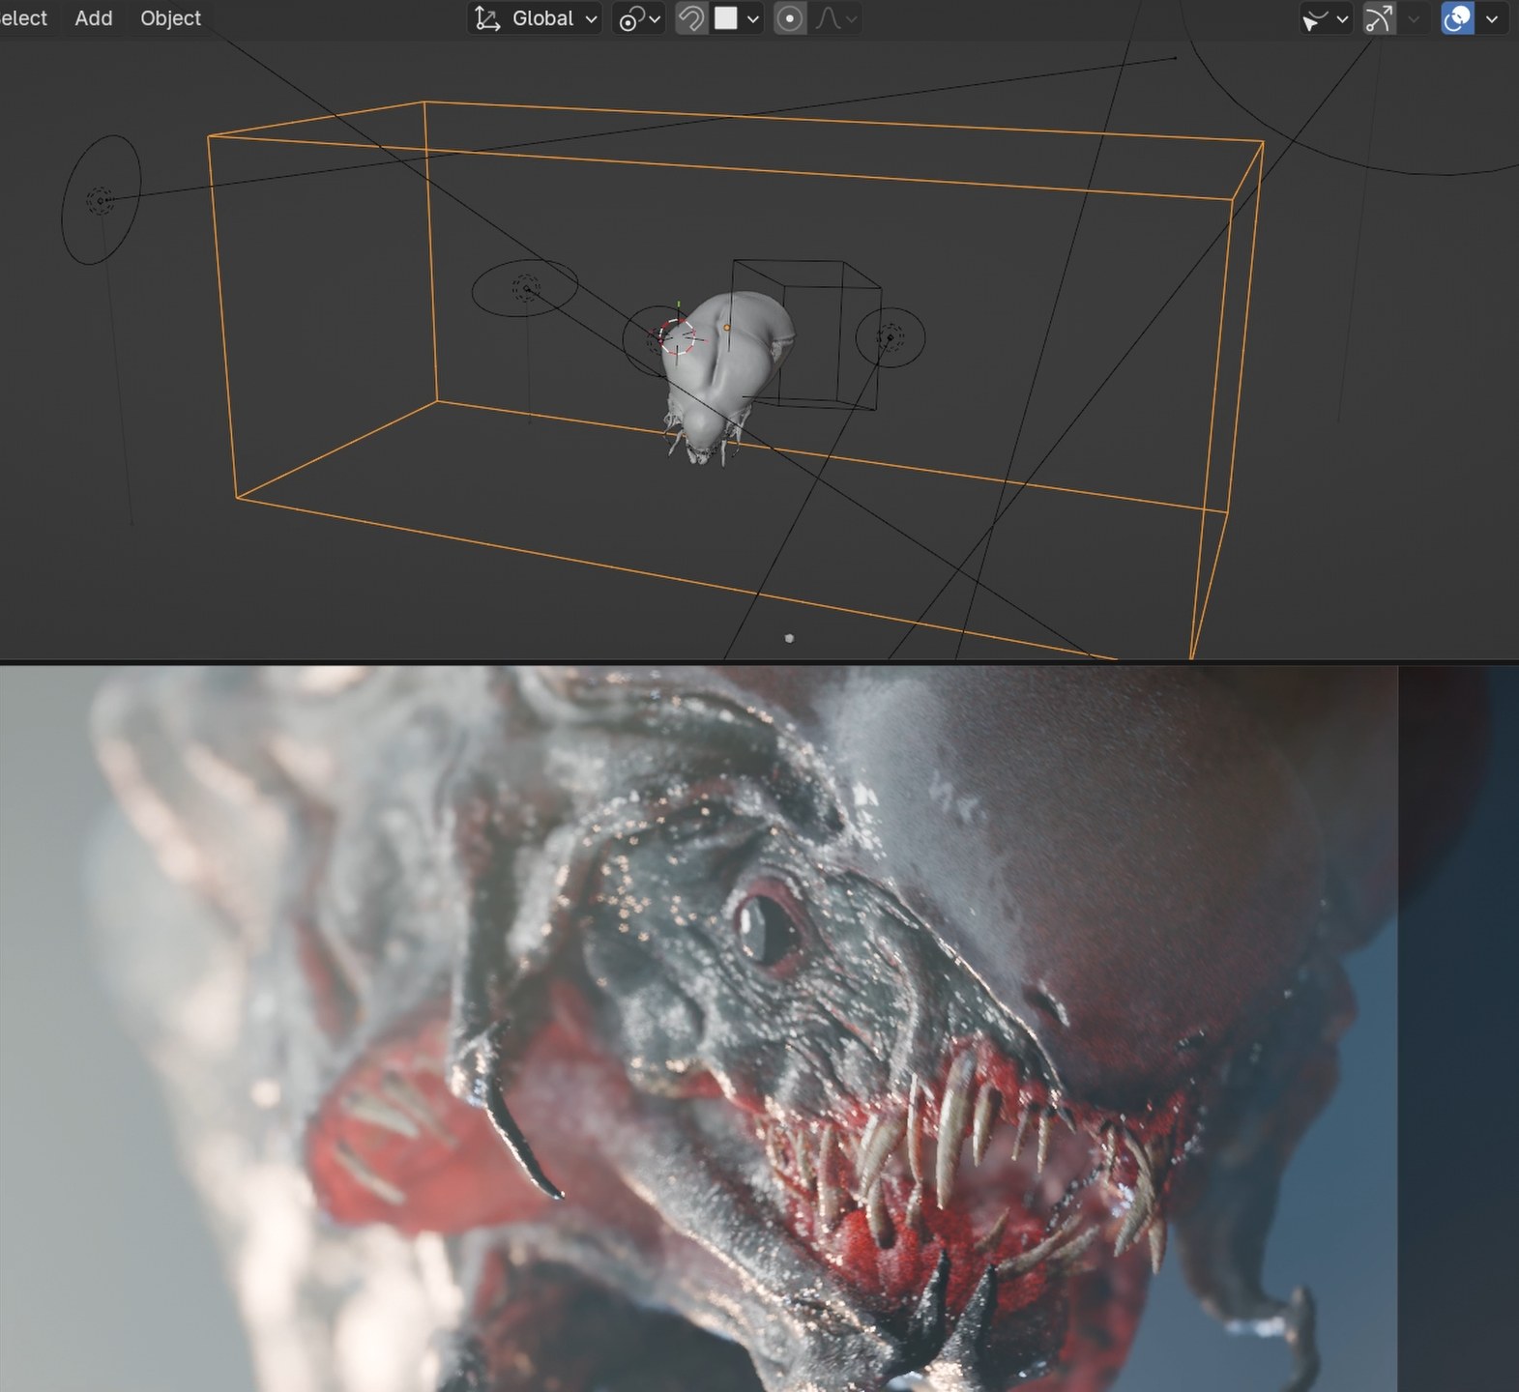Toggle viewport gizmos visibility
Image resolution: width=1519 pixels, height=1392 pixels.
point(1379,19)
